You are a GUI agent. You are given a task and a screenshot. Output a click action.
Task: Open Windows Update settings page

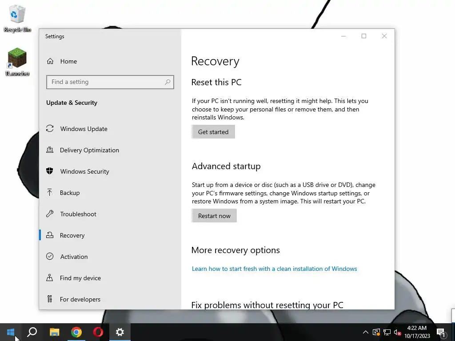(x=84, y=129)
